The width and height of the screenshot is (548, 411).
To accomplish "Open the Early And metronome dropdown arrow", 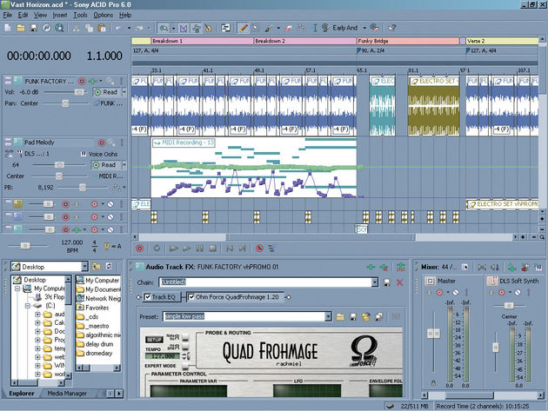I will pos(364,28).
